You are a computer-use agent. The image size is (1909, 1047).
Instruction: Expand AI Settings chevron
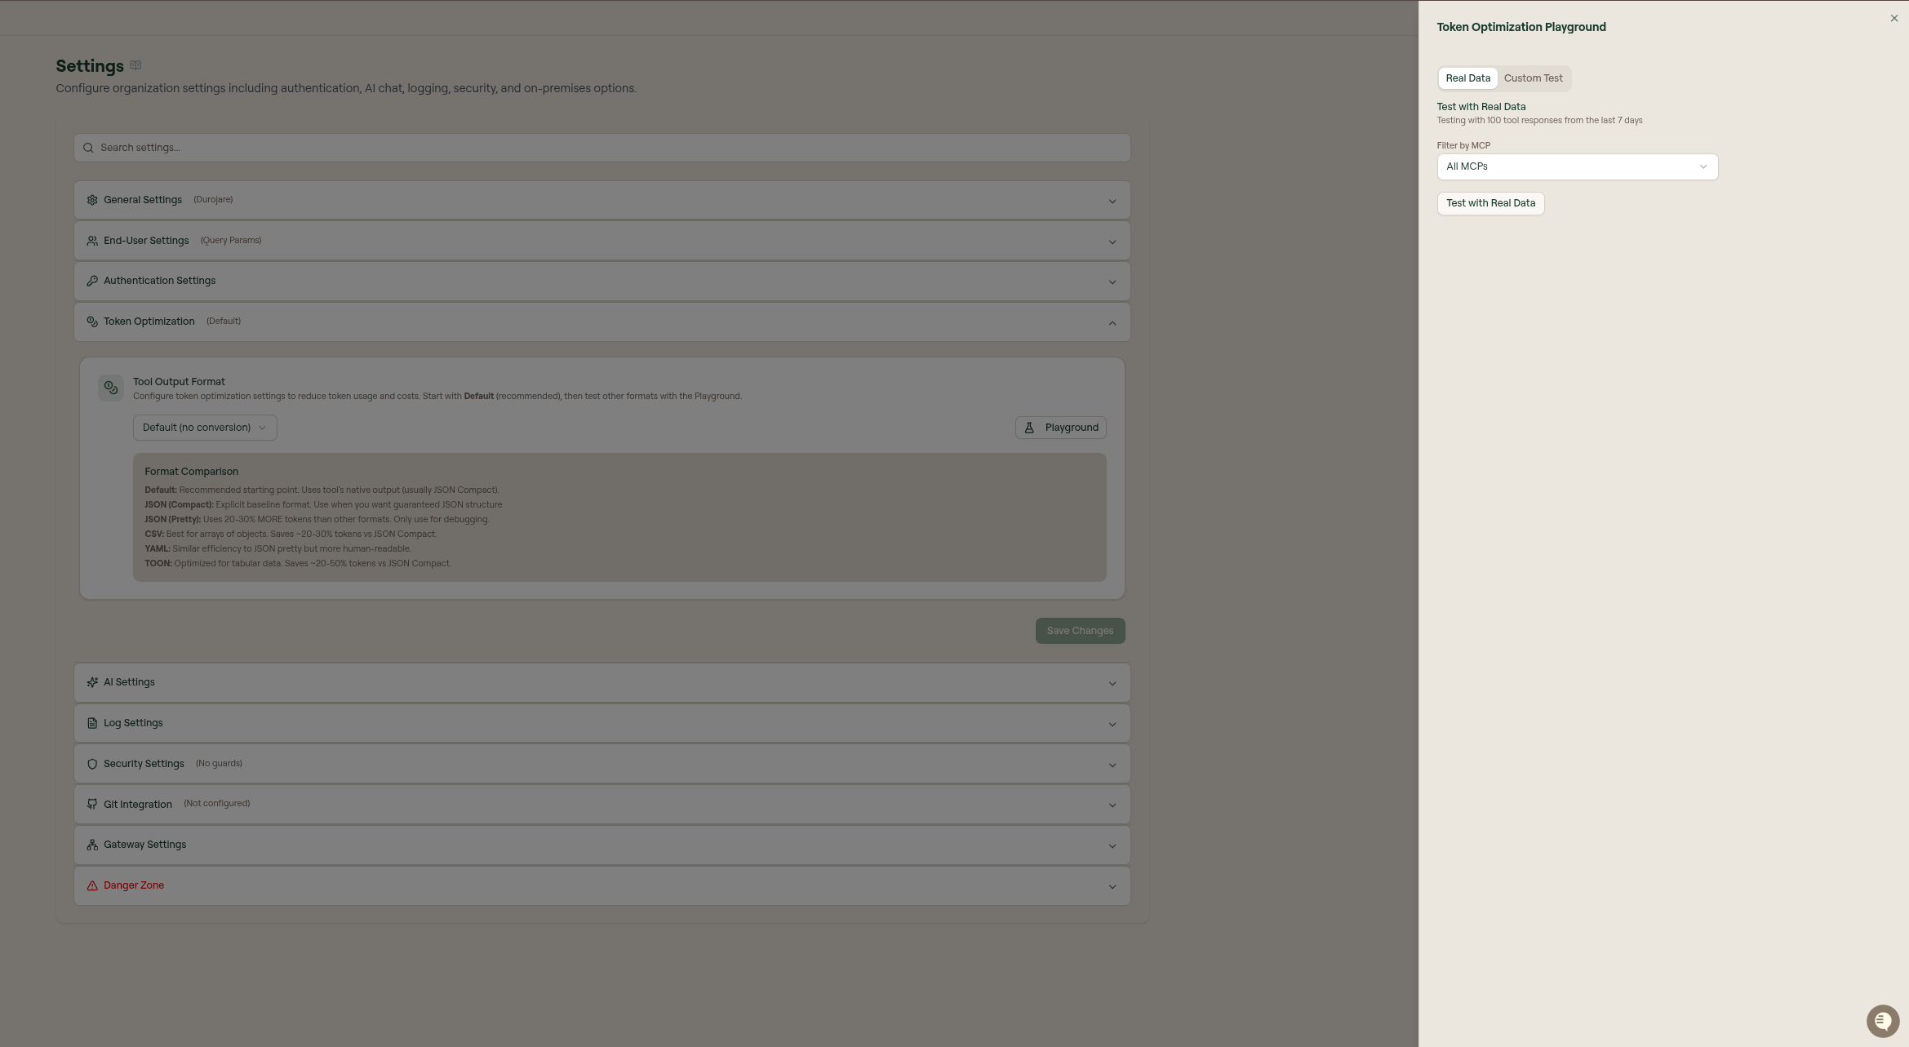click(1112, 683)
